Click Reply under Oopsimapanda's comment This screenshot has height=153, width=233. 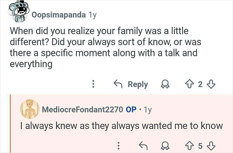(x=131, y=84)
